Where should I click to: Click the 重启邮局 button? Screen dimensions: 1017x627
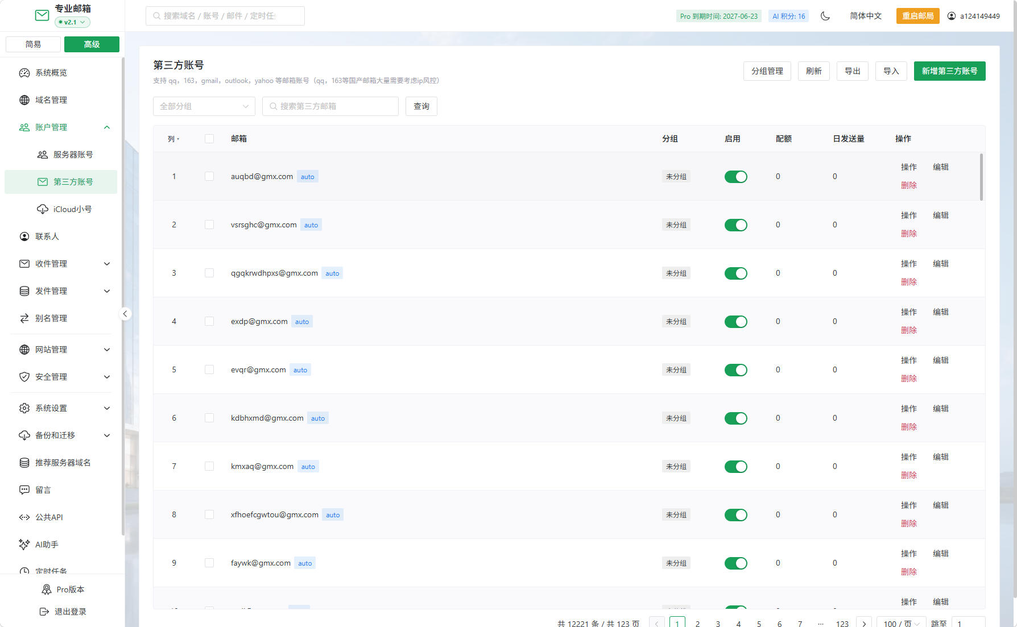pos(918,16)
